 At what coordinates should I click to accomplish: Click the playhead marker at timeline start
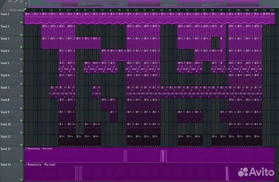click(x=26, y=9)
